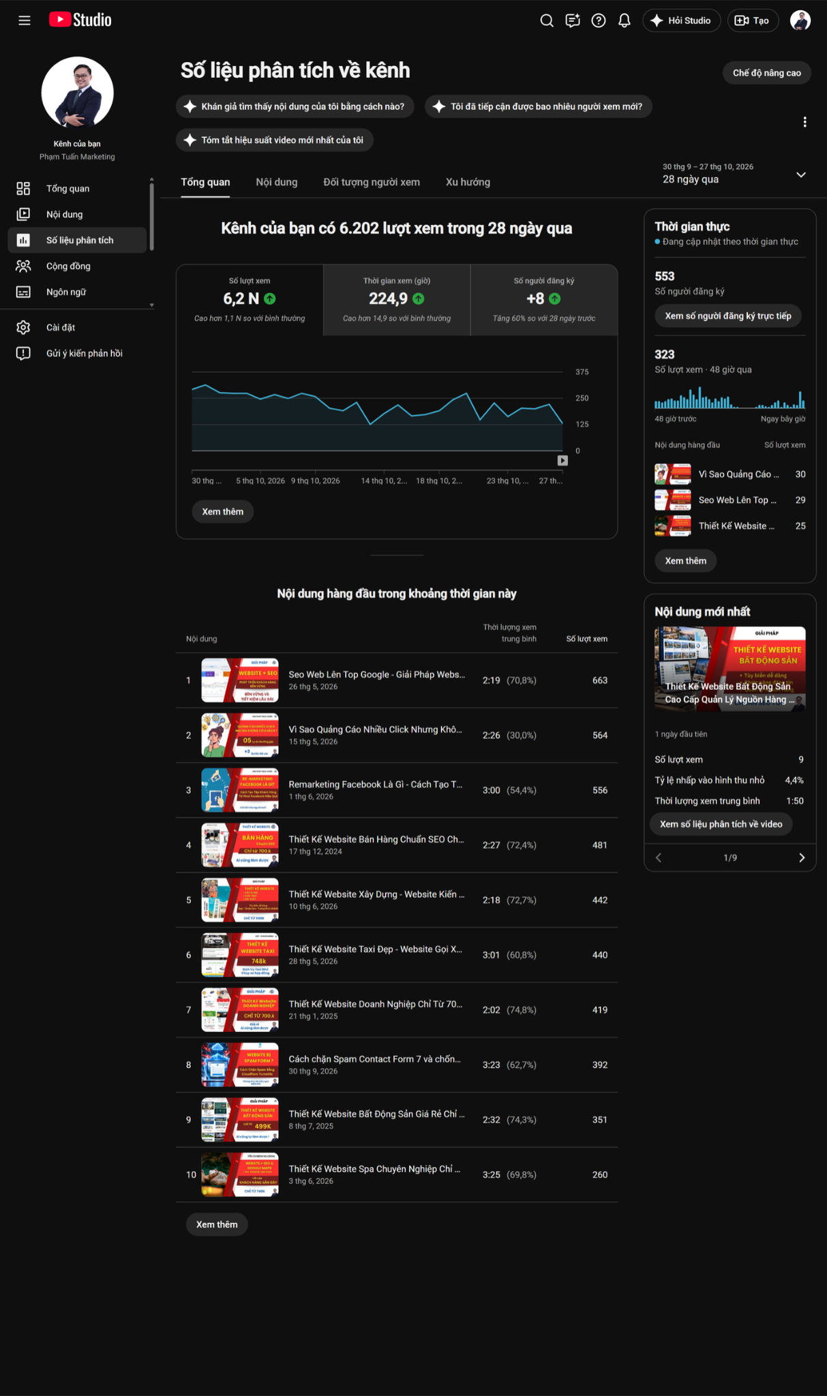Open Cộng đồng in the sidebar
Screen dimensions: 827x1396
(x=77, y=267)
